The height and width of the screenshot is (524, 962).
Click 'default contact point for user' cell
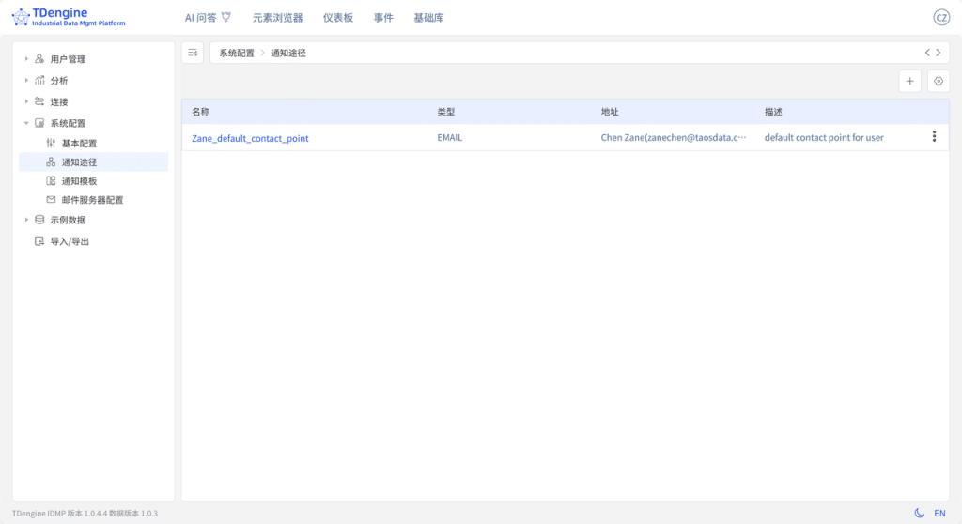[824, 137]
